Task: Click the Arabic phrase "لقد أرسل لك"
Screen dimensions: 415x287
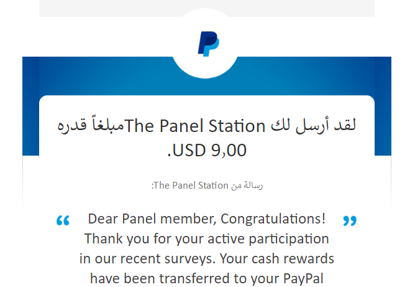Action: [x=314, y=126]
